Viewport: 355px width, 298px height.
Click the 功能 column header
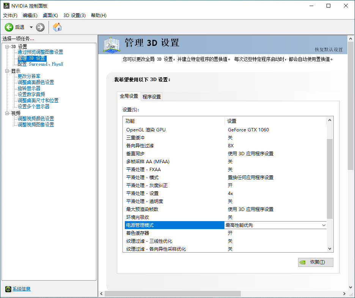point(174,121)
